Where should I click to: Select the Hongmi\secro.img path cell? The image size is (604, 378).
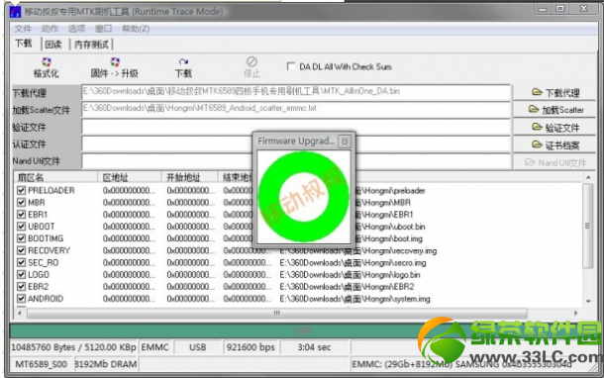click(x=352, y=263)
